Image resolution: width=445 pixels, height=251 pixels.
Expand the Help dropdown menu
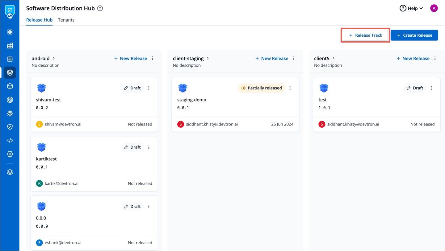pyautogui.click(x=411, y=8)
